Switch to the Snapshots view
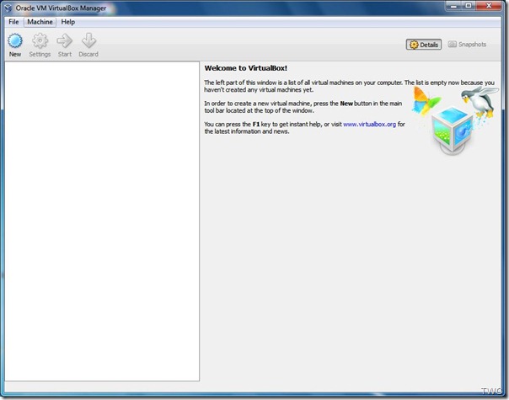 467,45
